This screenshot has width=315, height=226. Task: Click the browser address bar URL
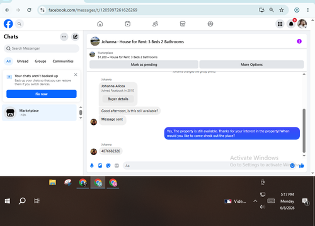(93, 10)
